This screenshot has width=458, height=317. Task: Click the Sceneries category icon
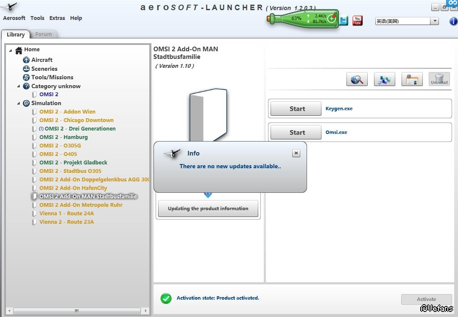pos(26,69)
